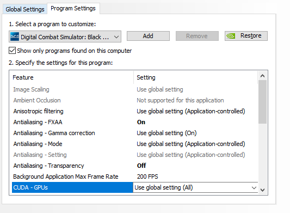Click the DCS program icon in dropdown
This screenshot has width=290, height=213.
click(15, 36)
